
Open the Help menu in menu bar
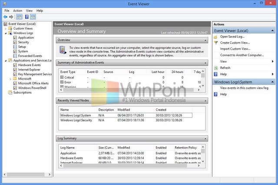(x=40, y=10)
